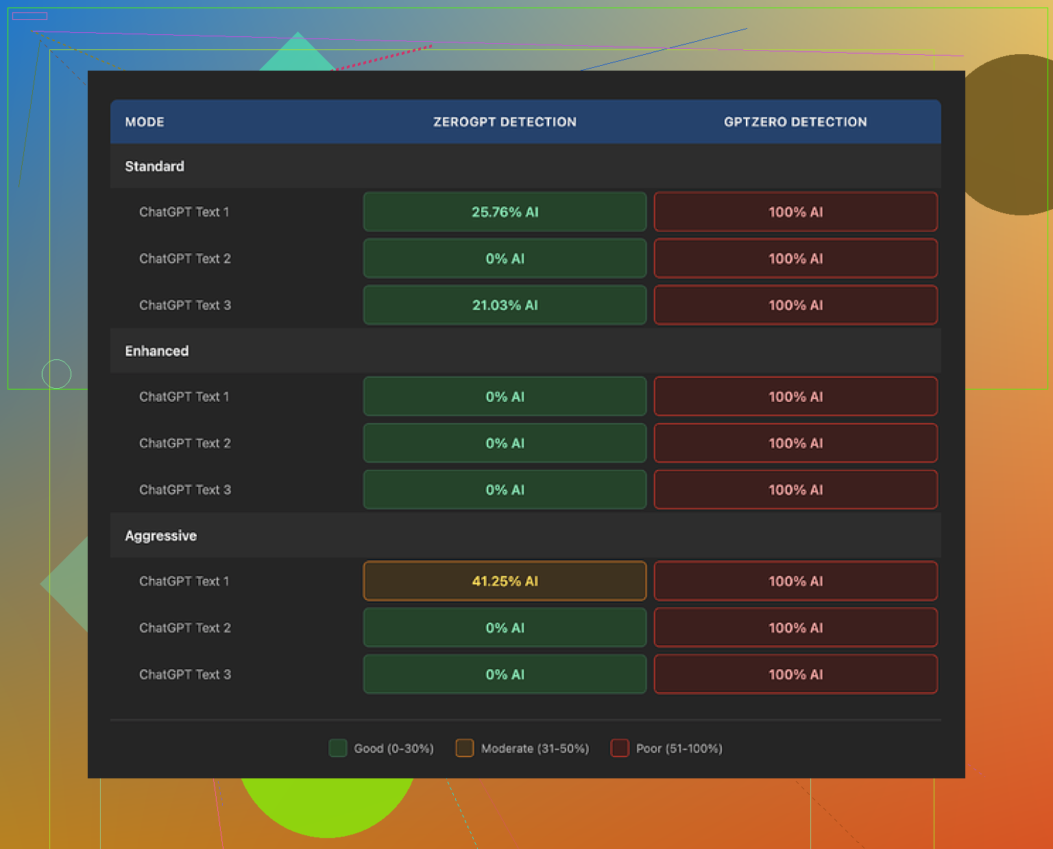This screenshot has width=1053, height=849.
Task: Select ChatGPT Text 1 under Enhanced
Action: point(184,396)
